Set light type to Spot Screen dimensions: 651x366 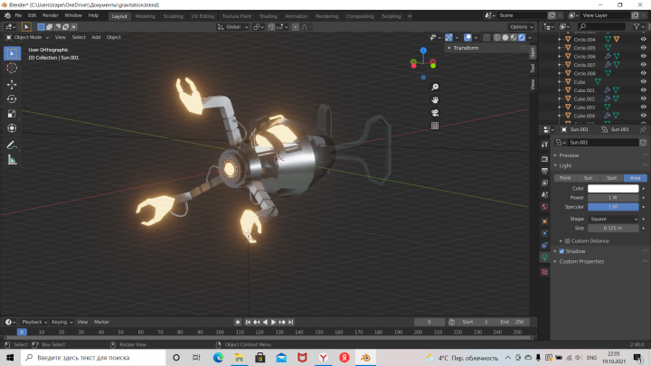click(x=611, y=178)
